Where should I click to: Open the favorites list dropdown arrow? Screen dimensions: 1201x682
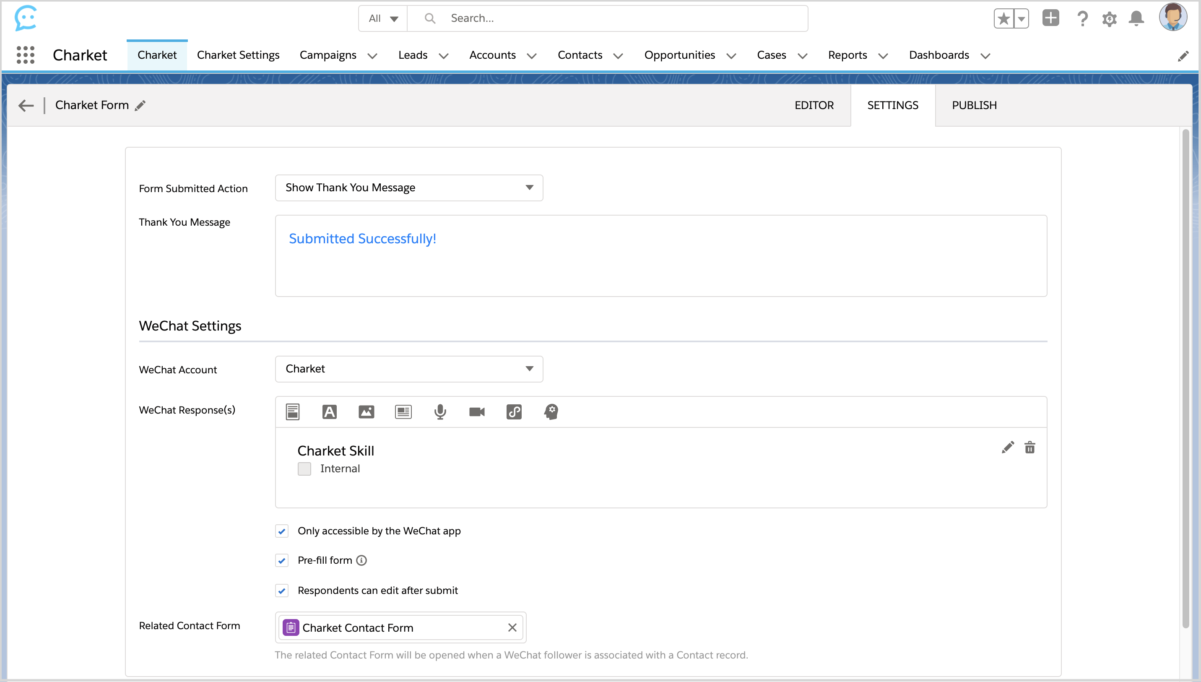[x=1021, y=19]
